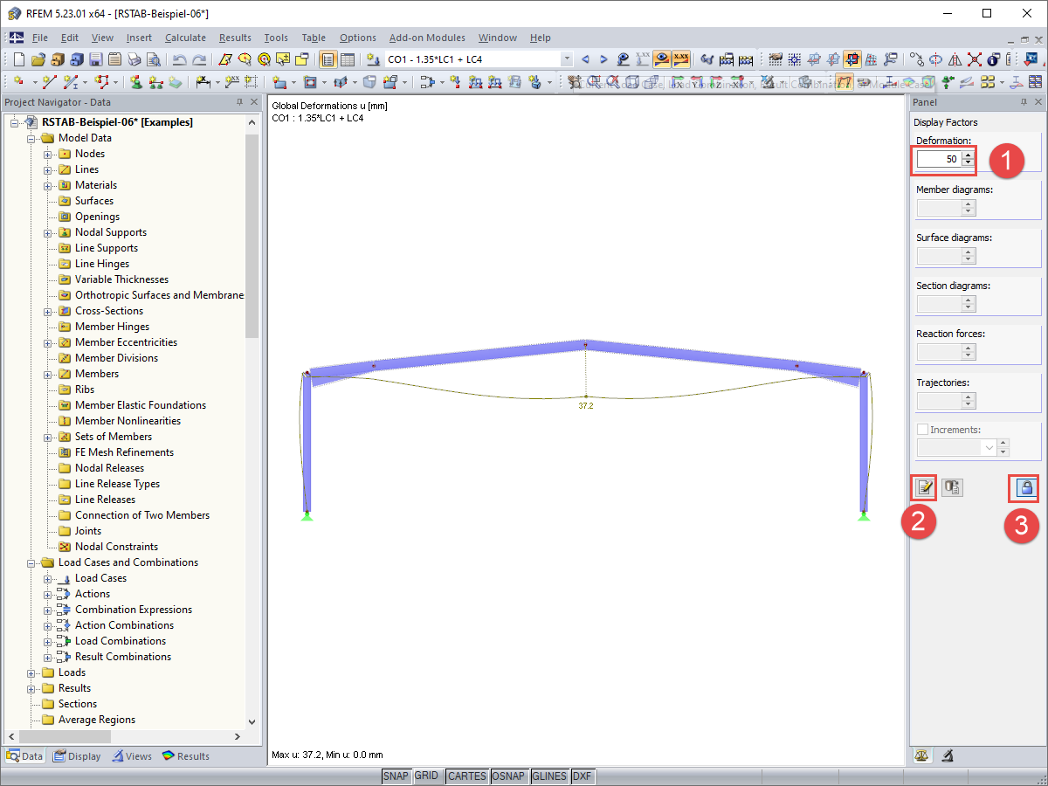
Task: Pin the Panel with the pushpin icon
Action: 1024,102
